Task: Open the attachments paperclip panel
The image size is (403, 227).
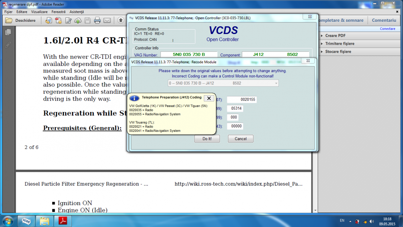Action: 8,45
